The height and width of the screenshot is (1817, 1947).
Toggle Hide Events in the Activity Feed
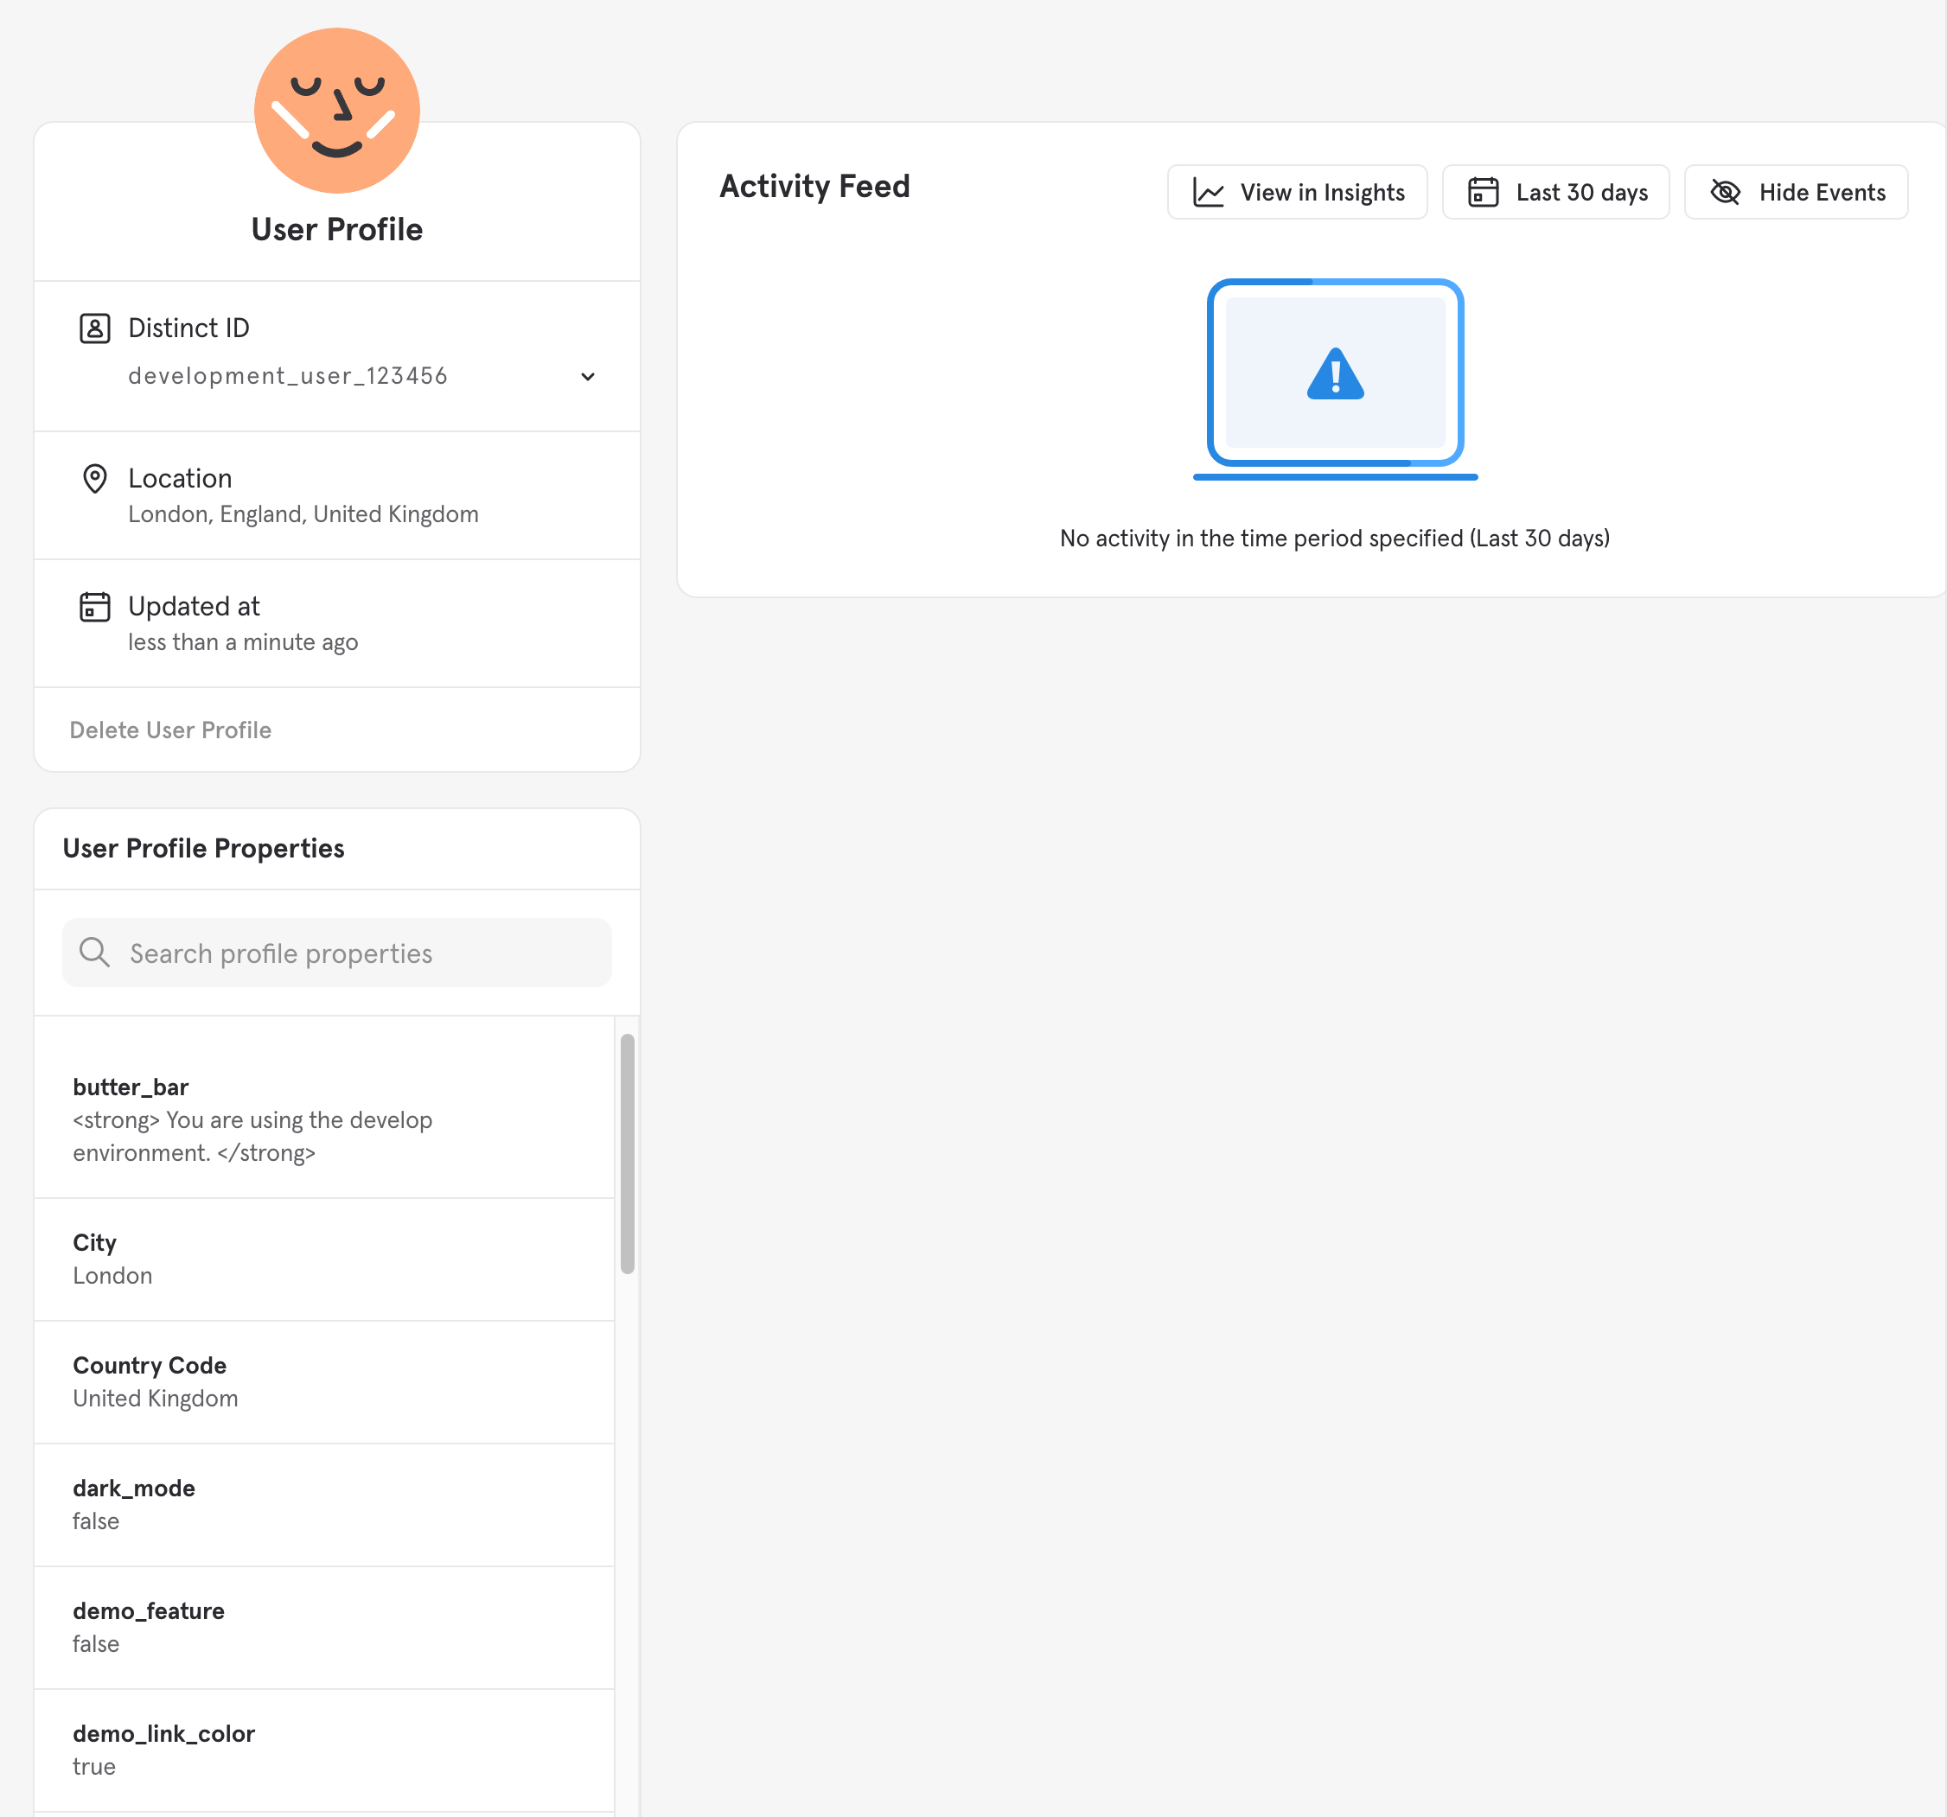1795,192
